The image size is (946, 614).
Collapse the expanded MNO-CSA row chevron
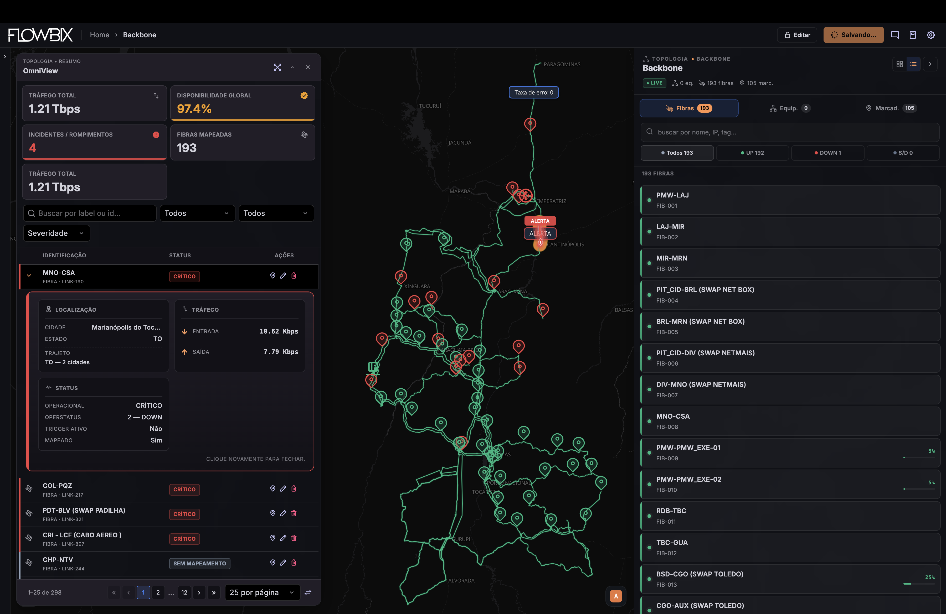pos(29,276)
